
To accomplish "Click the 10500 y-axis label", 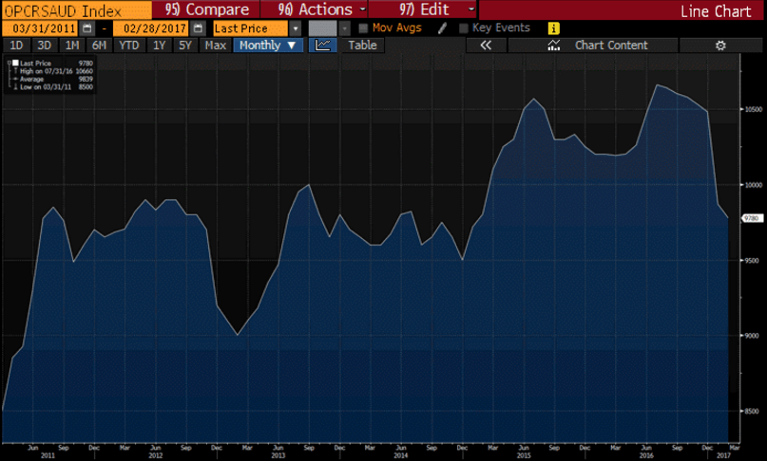I will (754, 109).
